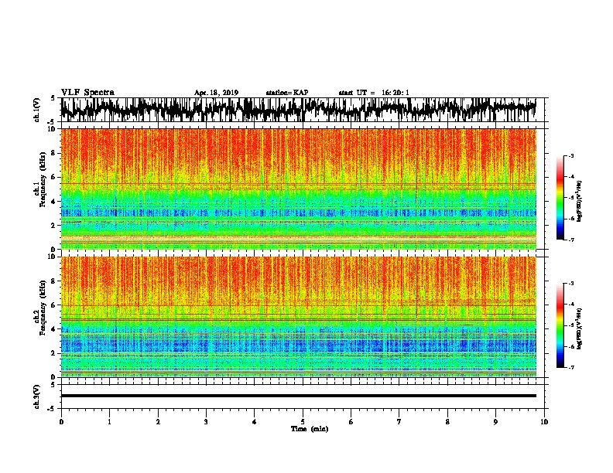613x473 pixels.
Task: Click the ch.3 flat voltage line
Action: tap(299, 396)
